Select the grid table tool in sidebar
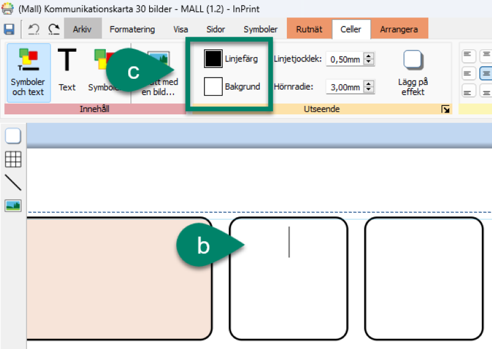492x349 pixels. [x=13, y=159]
